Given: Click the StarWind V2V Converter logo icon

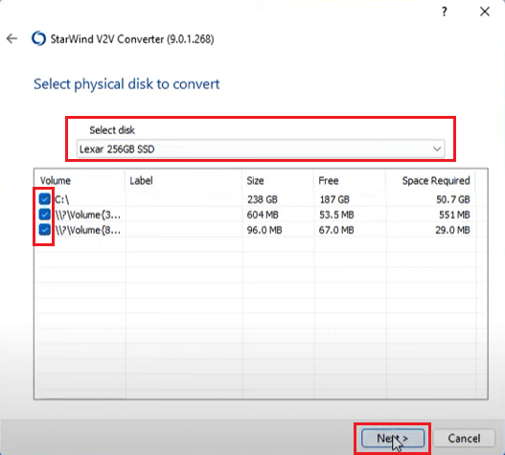Looking at the screenshot, I should tap(38, 38).
